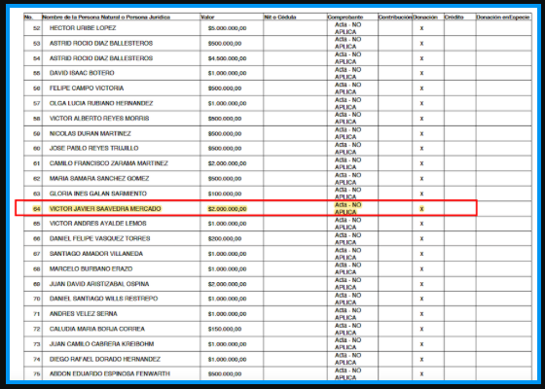Click VICTOR ANDRES AYALDE LEMOS

point(98,224)
